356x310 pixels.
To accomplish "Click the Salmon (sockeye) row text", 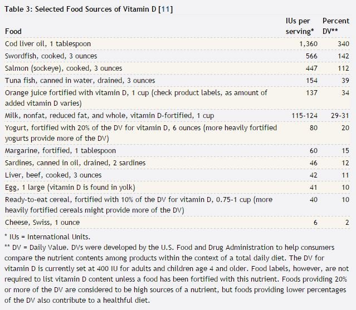I will (x=64, y=68).
